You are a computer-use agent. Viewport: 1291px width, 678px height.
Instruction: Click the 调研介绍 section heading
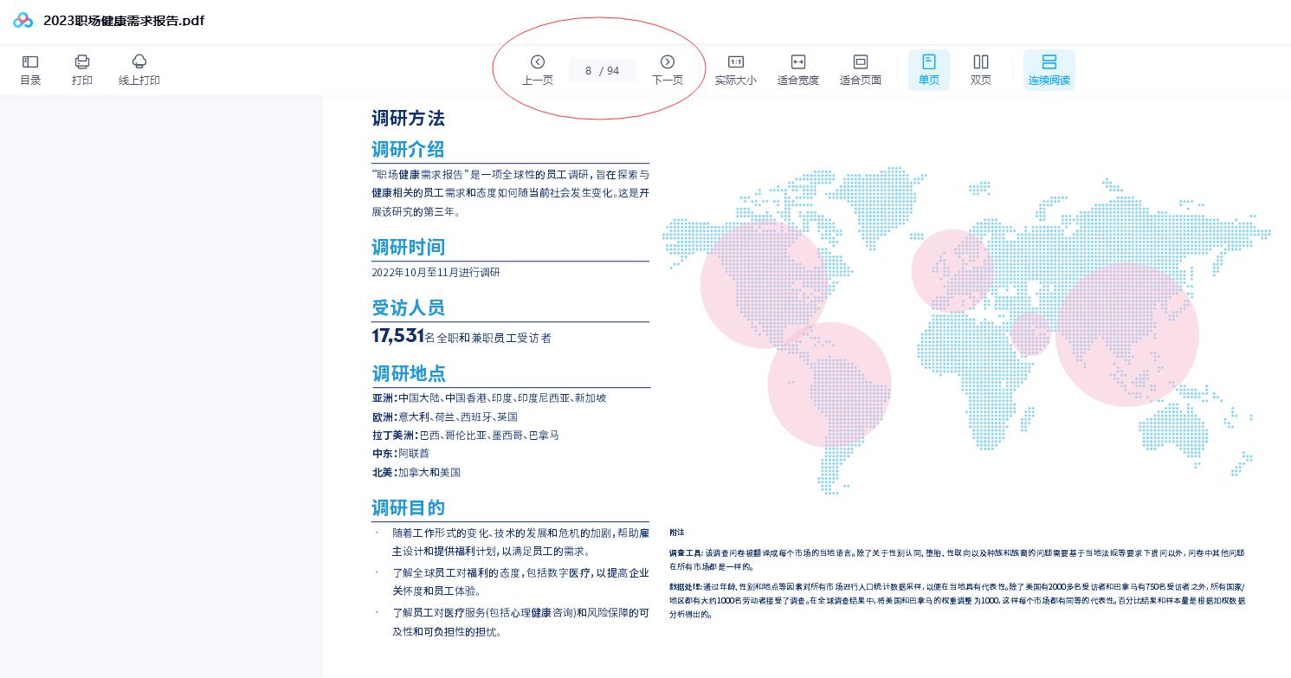(407, 149)
